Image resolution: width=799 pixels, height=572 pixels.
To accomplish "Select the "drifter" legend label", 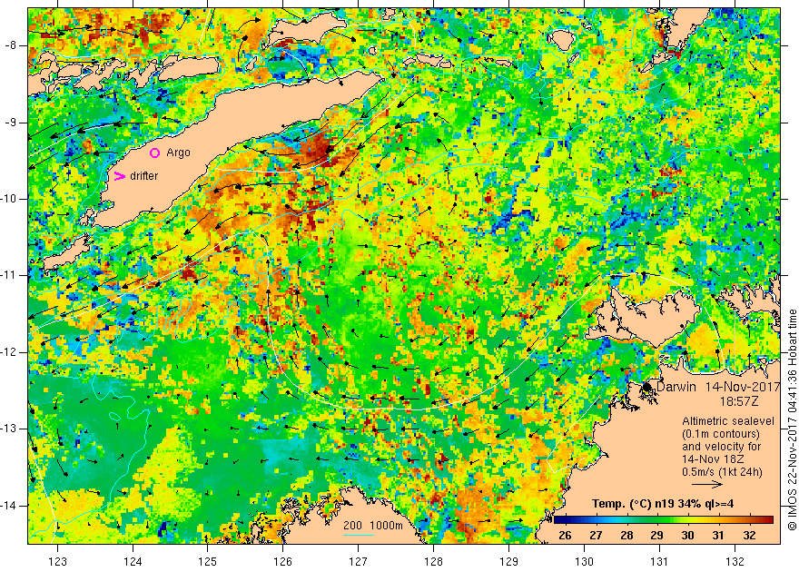I will click(143, 176).
